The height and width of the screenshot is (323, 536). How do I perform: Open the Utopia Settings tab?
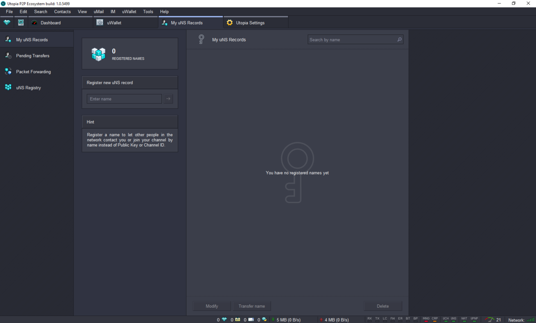(256, 22)
